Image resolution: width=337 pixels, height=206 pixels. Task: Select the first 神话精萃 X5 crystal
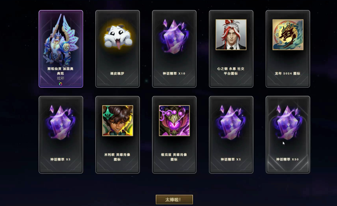(x=61, y=123)
